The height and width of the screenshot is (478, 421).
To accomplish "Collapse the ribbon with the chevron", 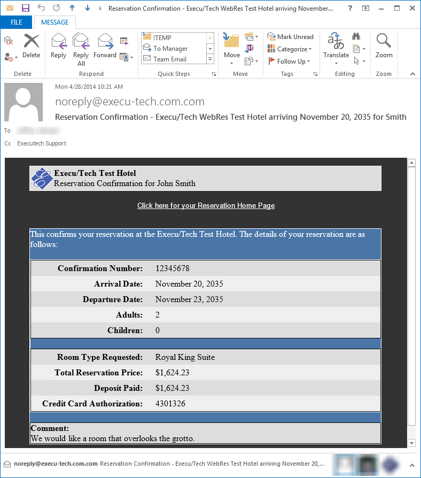I will 412,74.
